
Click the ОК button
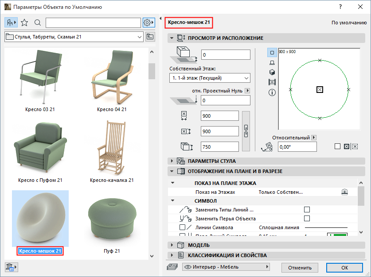(x=344, y=268)
